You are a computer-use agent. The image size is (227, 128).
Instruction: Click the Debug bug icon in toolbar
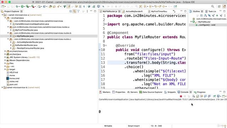pos(17,6)
